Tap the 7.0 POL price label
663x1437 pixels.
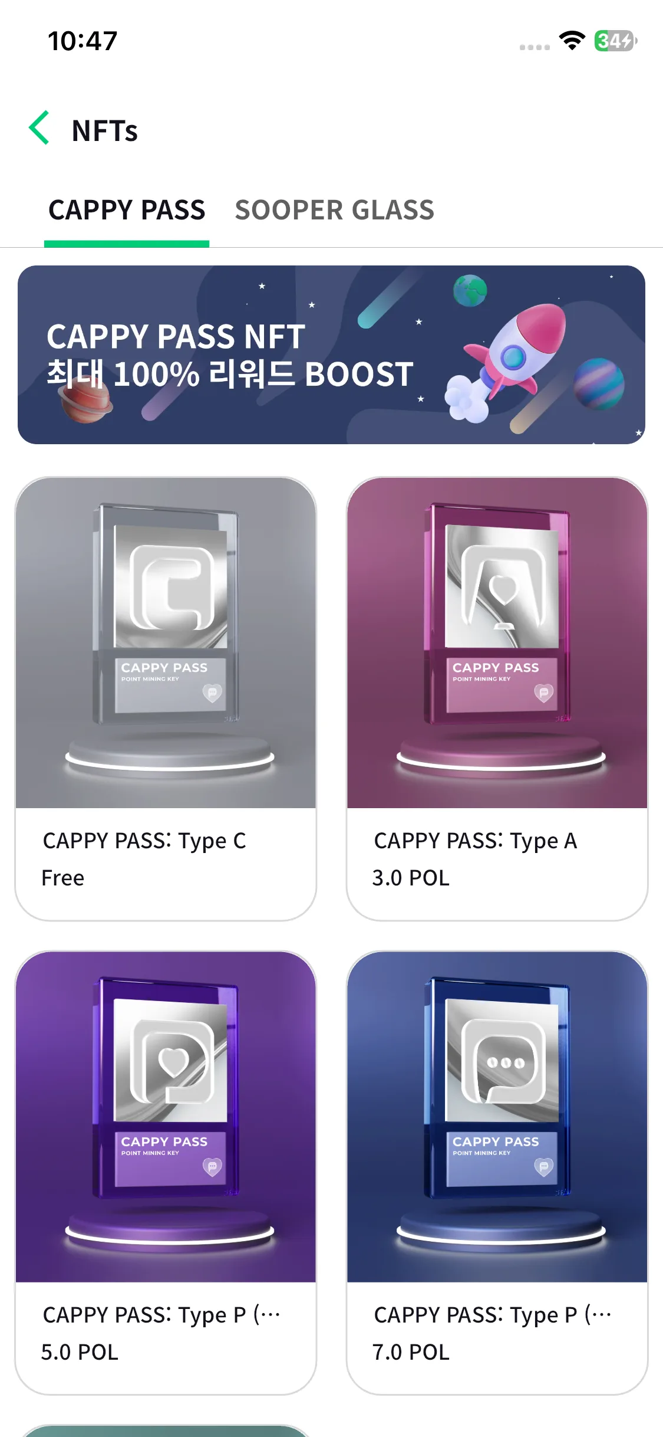411,1353
